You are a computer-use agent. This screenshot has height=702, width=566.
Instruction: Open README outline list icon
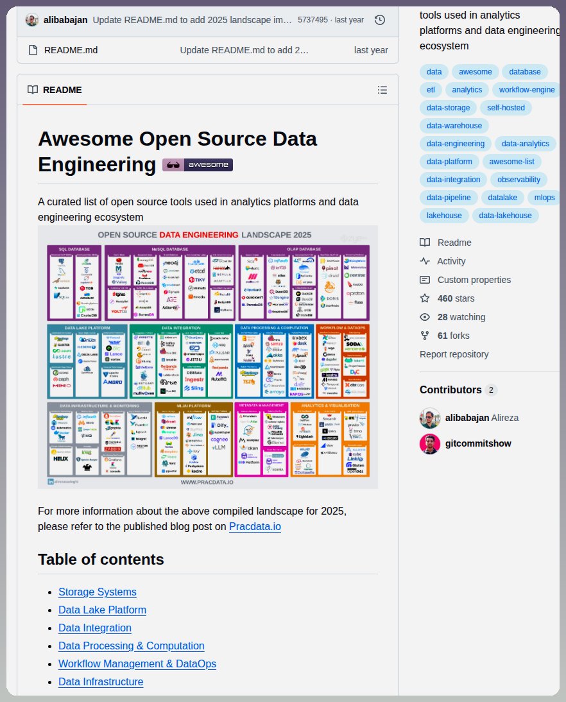click(382, 90)
